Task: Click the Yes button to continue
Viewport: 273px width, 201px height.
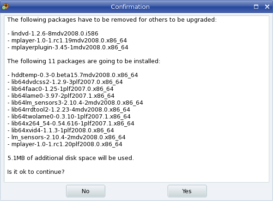Action: 187,191
